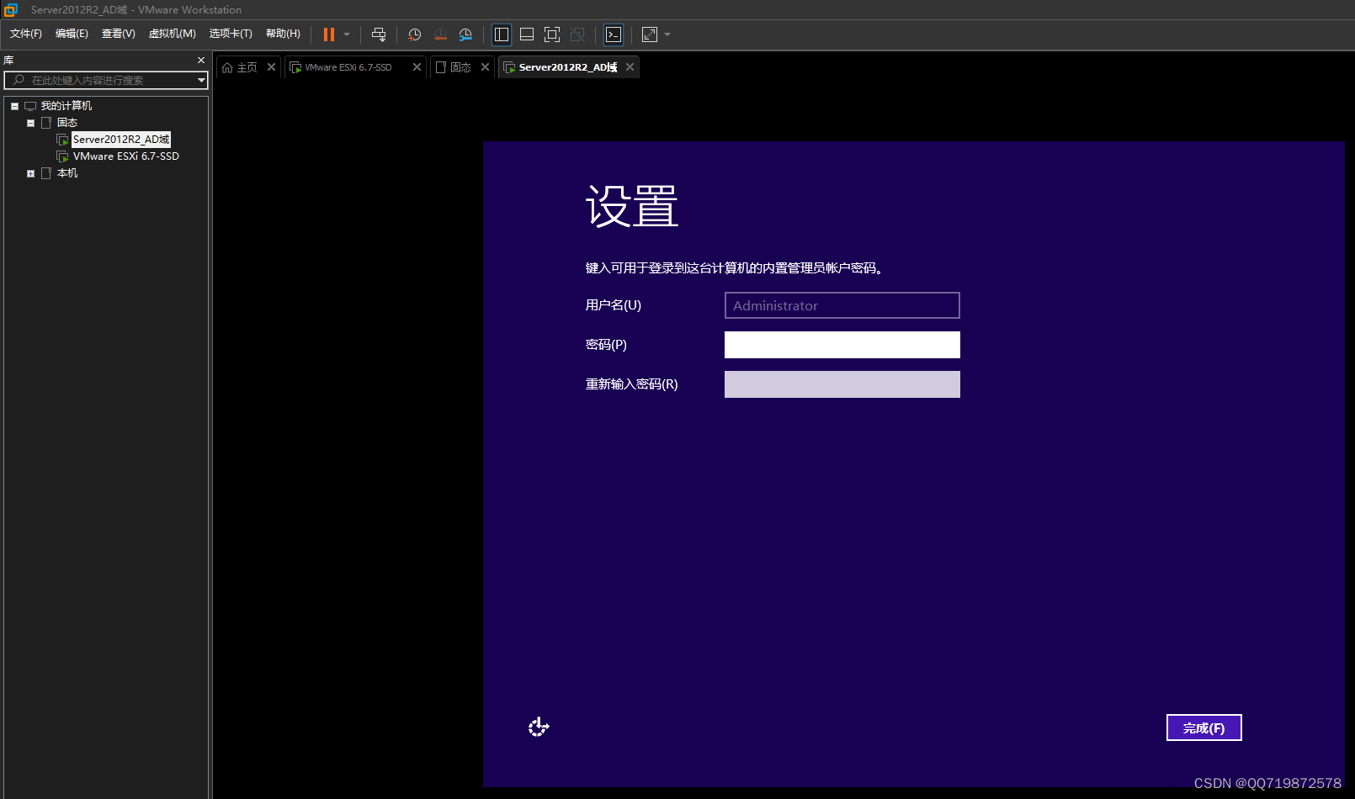Viewport: 1355px width, 799px height.
Task: Click the Unity mode icon
Action: pos(577,34)
